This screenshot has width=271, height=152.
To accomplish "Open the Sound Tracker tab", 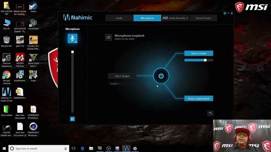I will pos(203,18).
